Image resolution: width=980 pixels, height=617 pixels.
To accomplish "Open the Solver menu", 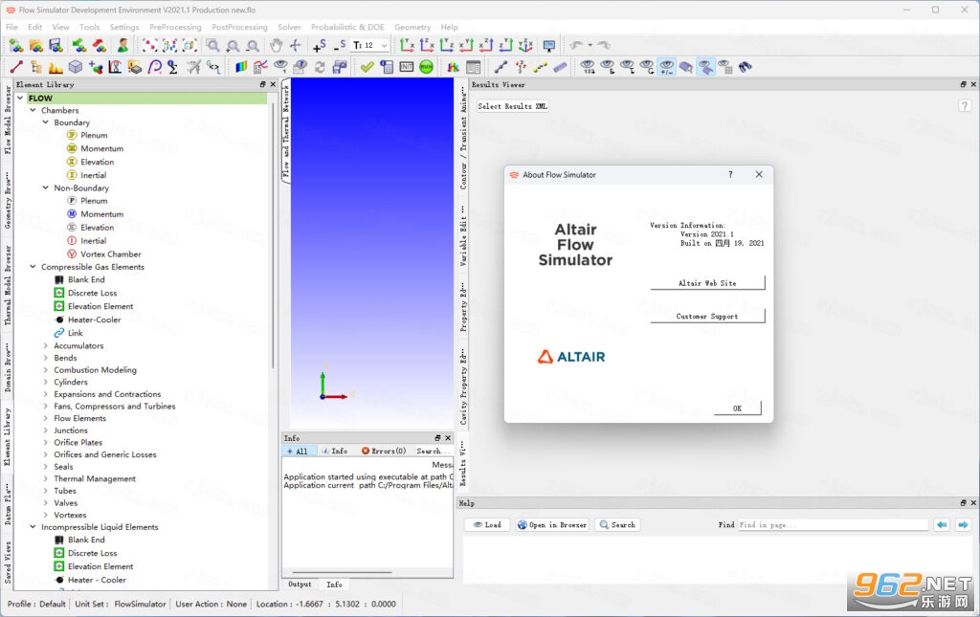I will pos(289,27).
